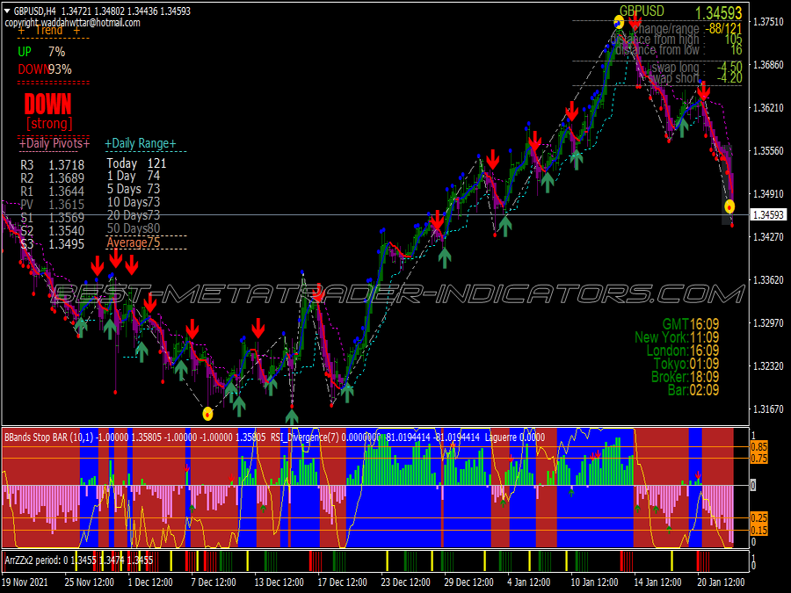Select the S1 1.3569 pivot row
The height and width of the screenshot is (593, 791).
click(x=53, y=217)
